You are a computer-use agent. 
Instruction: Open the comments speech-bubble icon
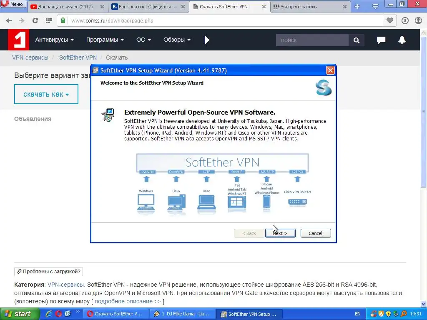tap(381, 40)
